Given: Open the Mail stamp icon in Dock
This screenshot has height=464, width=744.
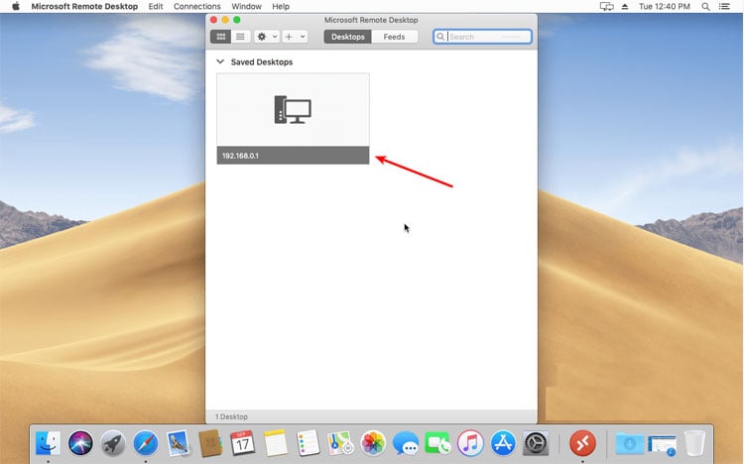Looking at the screenshot, I should tap(179, 443).
